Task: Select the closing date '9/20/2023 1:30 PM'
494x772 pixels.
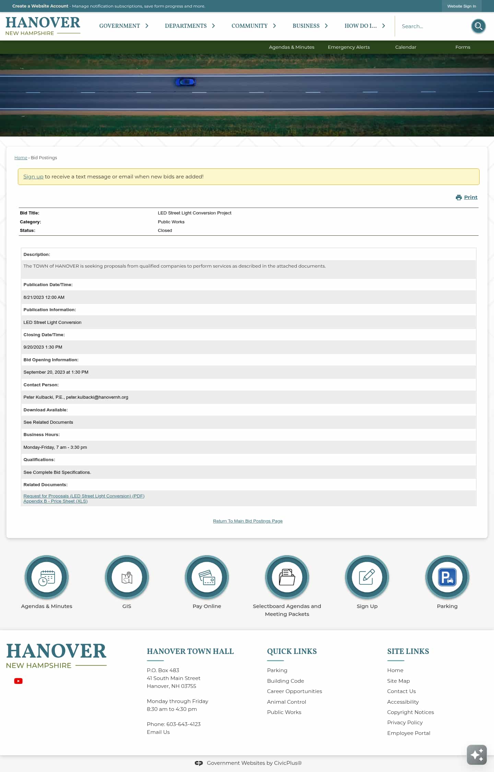Action: [x=43, y=347]
